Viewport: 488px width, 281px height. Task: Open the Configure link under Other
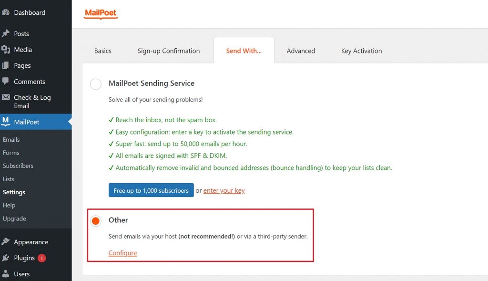122,253
